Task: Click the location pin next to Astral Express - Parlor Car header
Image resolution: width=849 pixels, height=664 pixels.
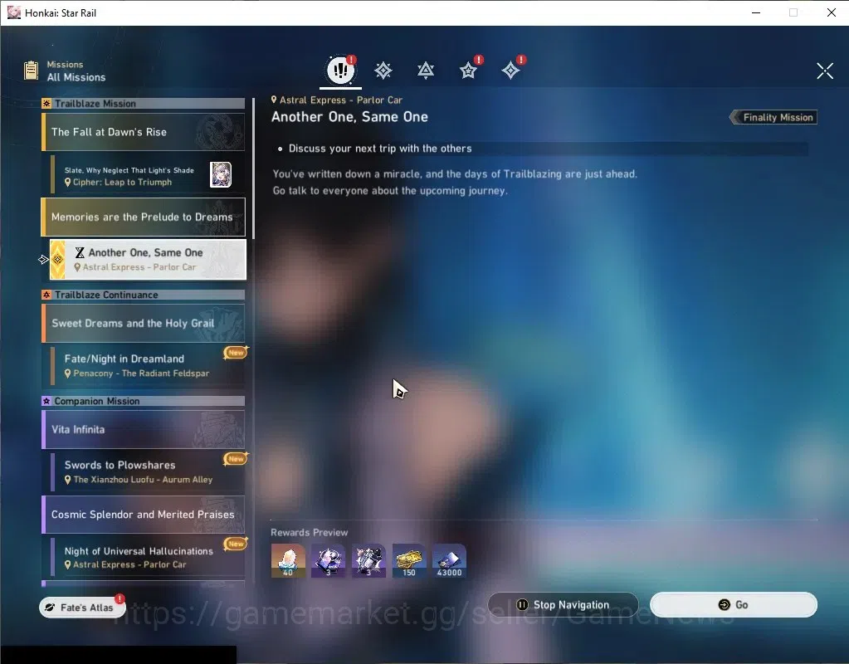Action: click(x=274, y=100)
